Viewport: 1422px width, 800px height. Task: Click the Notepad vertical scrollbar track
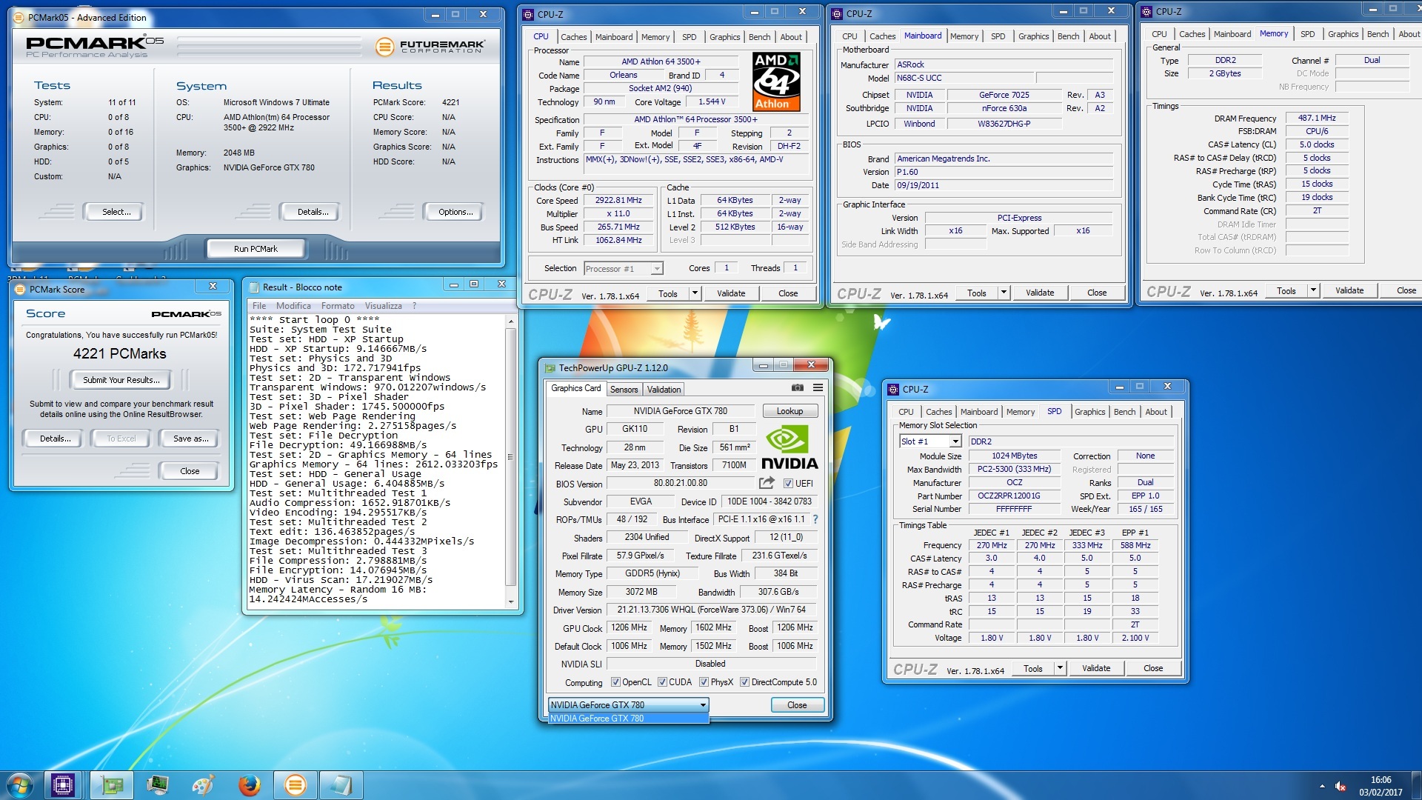point(510,461)
